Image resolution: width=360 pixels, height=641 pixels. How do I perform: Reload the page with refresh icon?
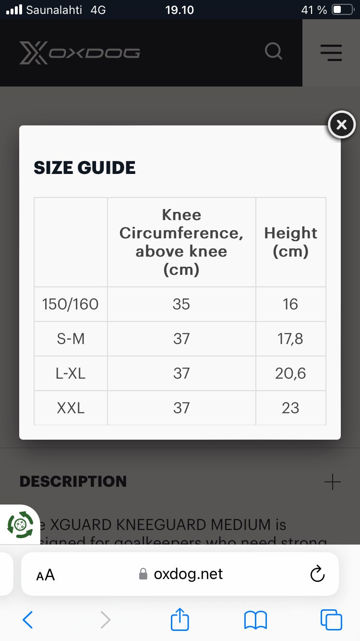317,574
